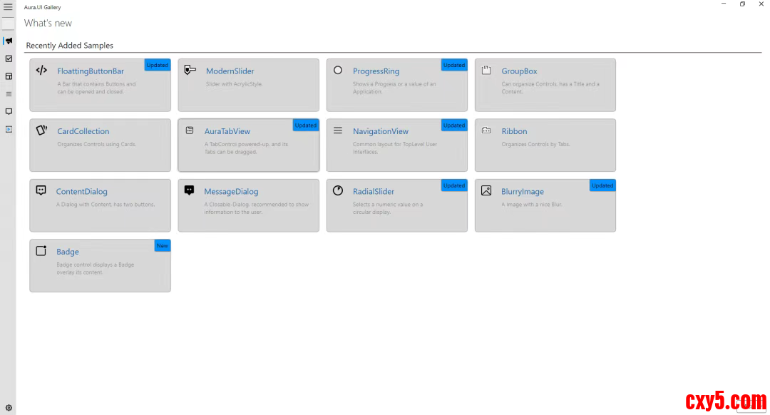Open the NavigationView sample title
The image size is (770, 415).
(381, 131)
